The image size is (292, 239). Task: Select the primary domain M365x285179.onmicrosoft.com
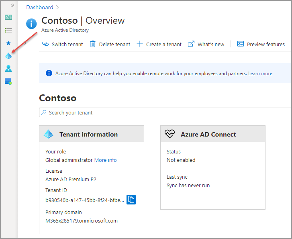pyautogui.click(x=82, y=221)
